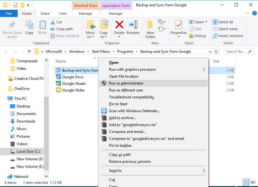This screenshot has width=258, height=187.
Task: Expand the address bar history dropdown
Action: pos(210,52)
